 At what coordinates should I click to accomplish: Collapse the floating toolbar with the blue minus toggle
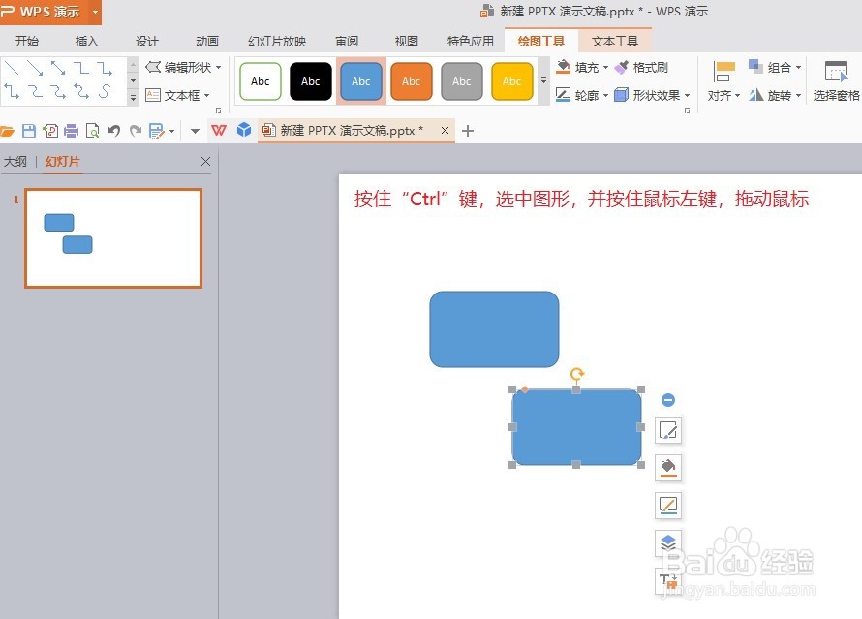[668, 398]
